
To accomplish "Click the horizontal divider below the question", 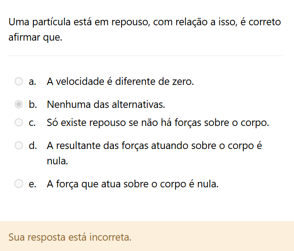I will [x=145, y=56].
